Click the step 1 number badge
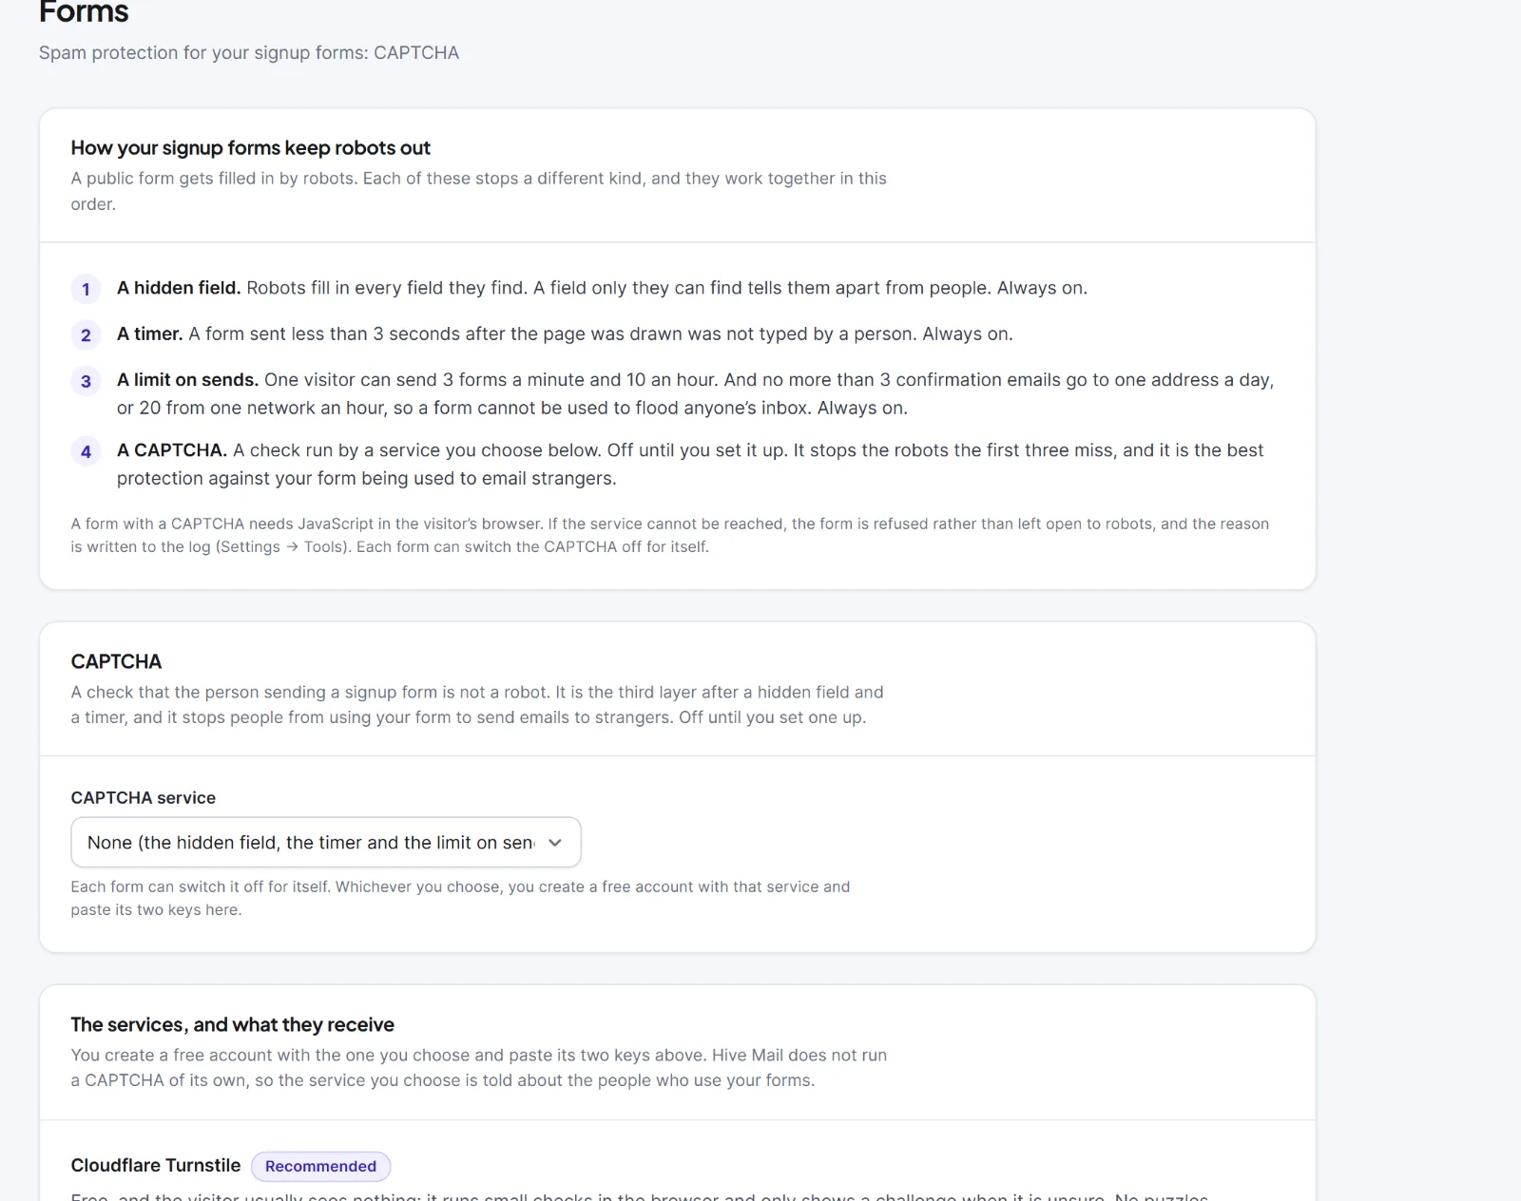The height and width of the screenshot is (1201, 1521). click(86, 289)
